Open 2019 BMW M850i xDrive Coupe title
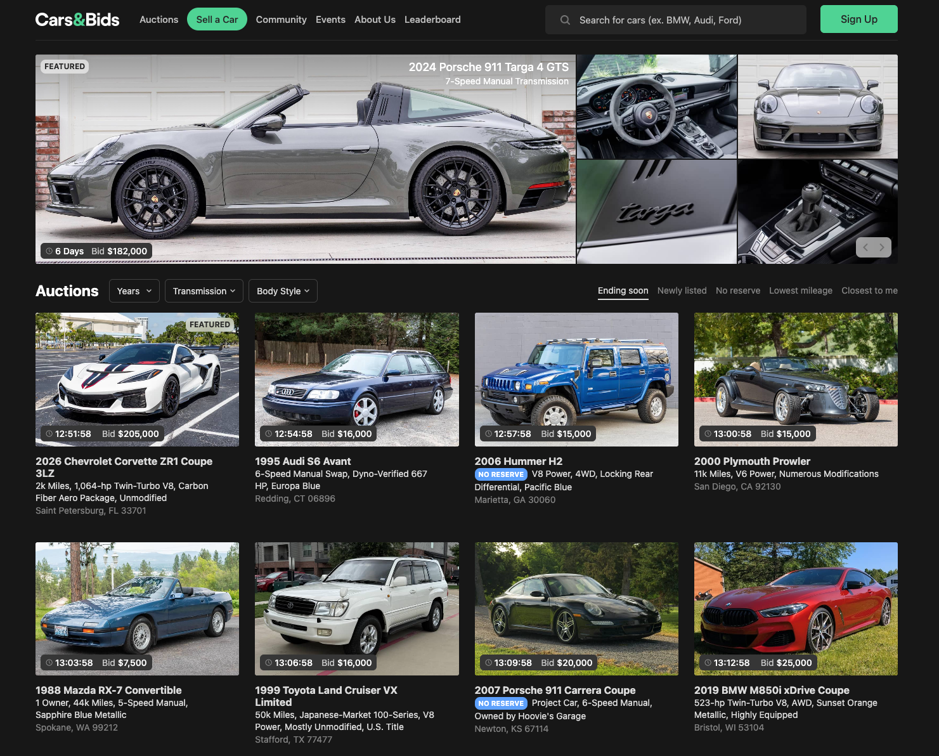This screenshot has width=939, height=756. click(x=772, y=690)
